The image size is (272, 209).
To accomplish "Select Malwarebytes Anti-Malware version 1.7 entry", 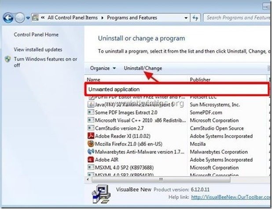I will pos(140,152).
